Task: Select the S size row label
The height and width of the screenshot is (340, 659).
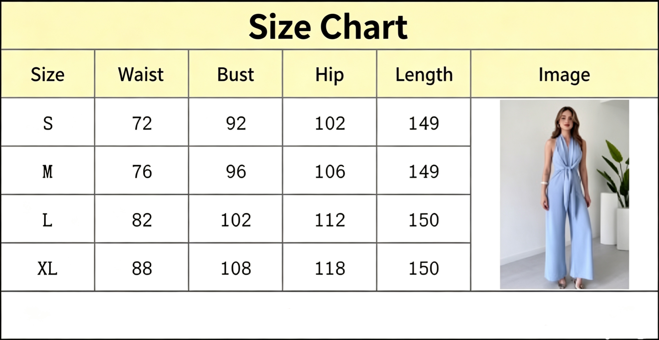Action: click(48, 123)
